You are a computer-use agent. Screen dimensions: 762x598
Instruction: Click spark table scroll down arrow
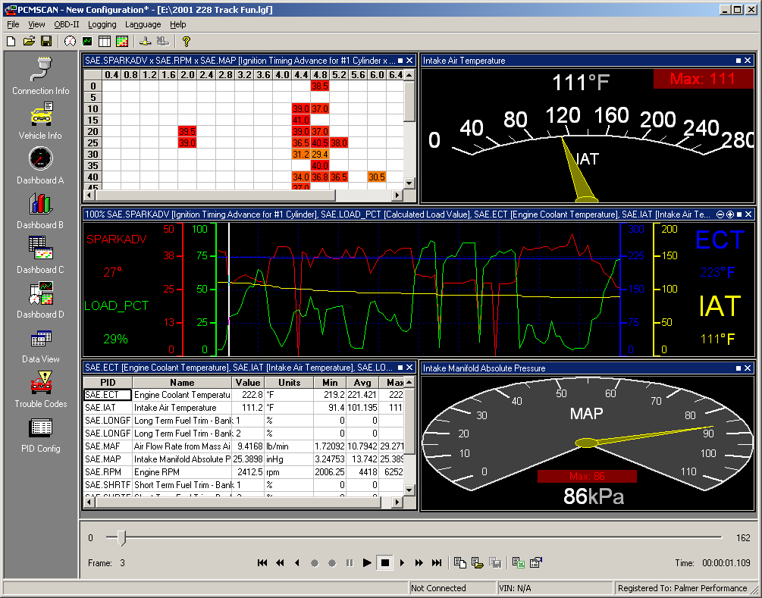409,183
